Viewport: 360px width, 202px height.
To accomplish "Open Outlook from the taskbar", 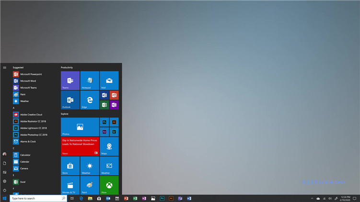I will pyautogui.click(x=108, y=198).
